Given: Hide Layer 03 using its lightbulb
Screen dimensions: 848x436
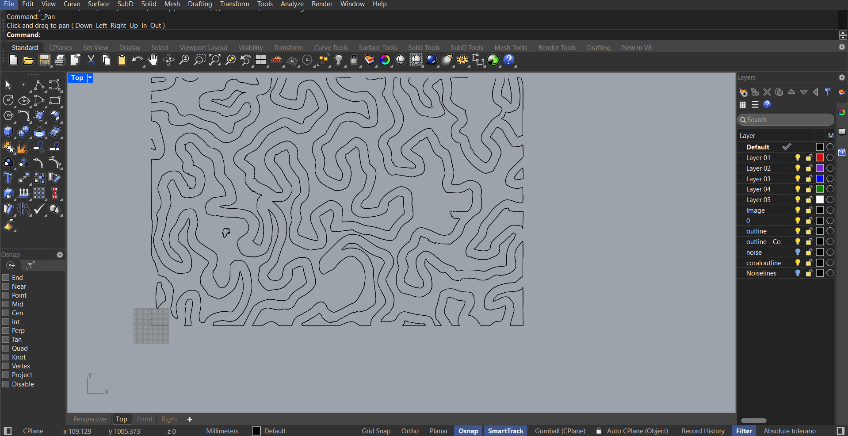Looking at the screenshot, I should (x=798, y=179).
